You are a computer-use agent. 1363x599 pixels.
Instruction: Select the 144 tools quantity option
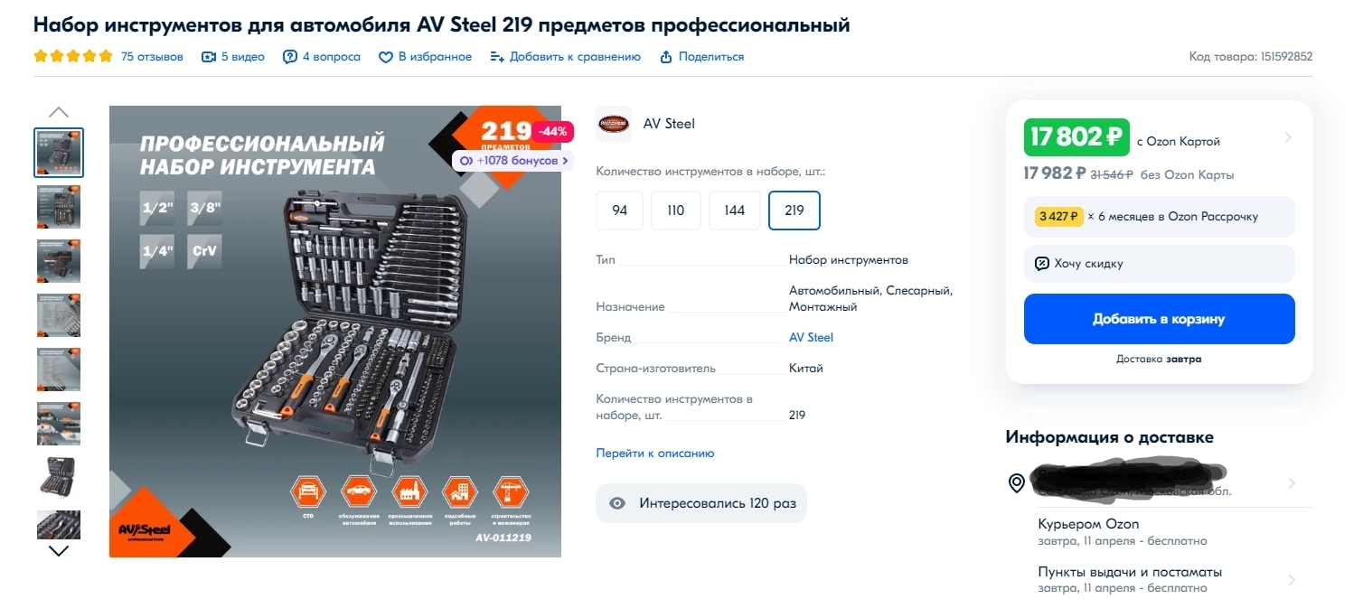[x=735, y=211]
